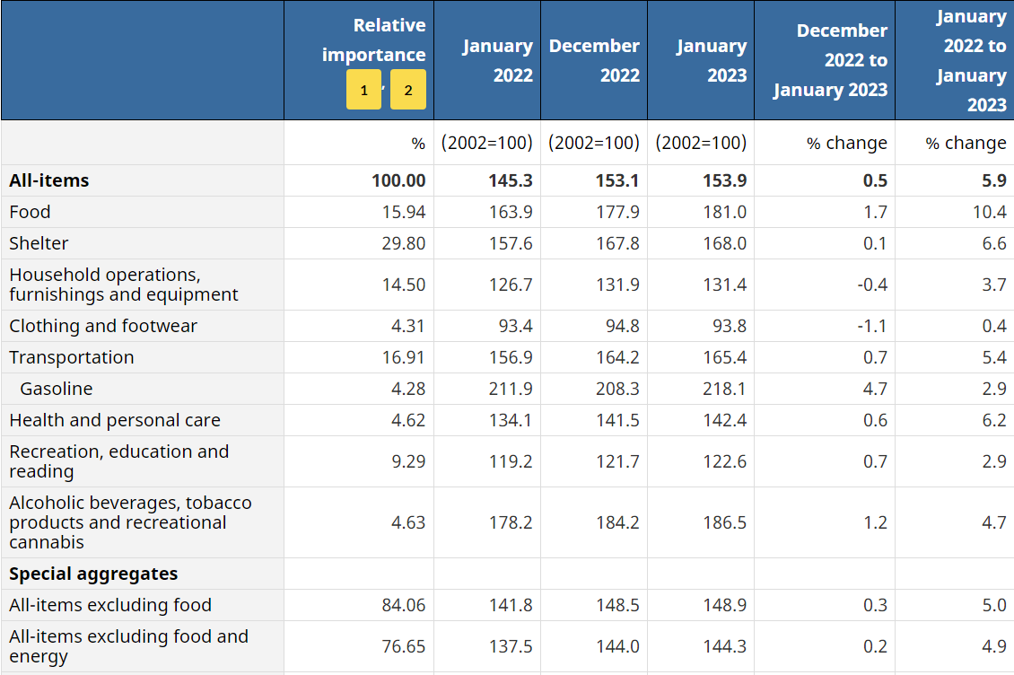Image resolution: width=1014 pixels, height=675 pixels.
Task: Select Health and personal care value 141.5
Action: tap(617, 421)
